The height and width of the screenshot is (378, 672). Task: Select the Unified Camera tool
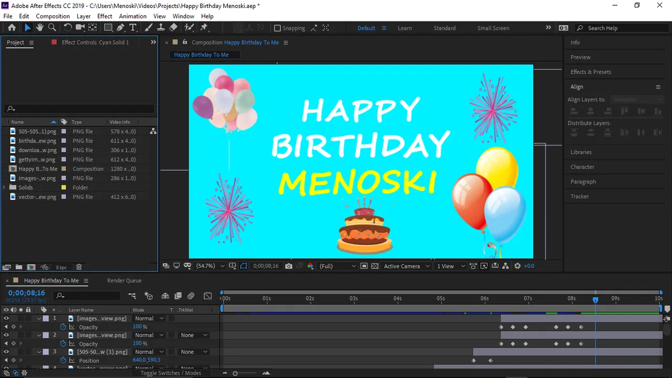(80, 28)
